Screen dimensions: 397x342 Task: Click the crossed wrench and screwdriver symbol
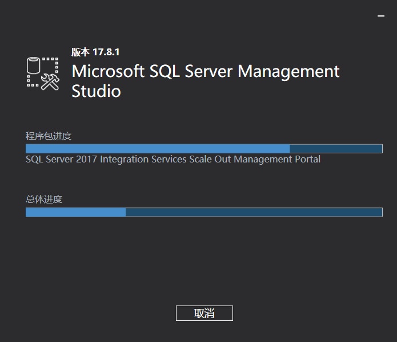click(51, 82)
